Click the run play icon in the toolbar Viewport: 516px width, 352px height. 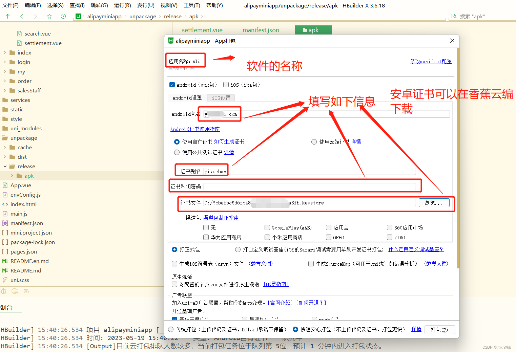pos(63,16)
